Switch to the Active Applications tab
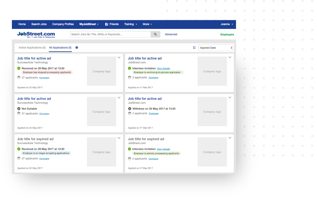317x199 pixels. 32,48
